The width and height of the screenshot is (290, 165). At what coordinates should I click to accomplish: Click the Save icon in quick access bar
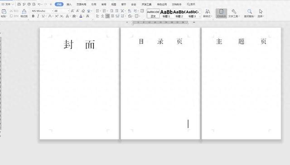click(x=19, y=4)
